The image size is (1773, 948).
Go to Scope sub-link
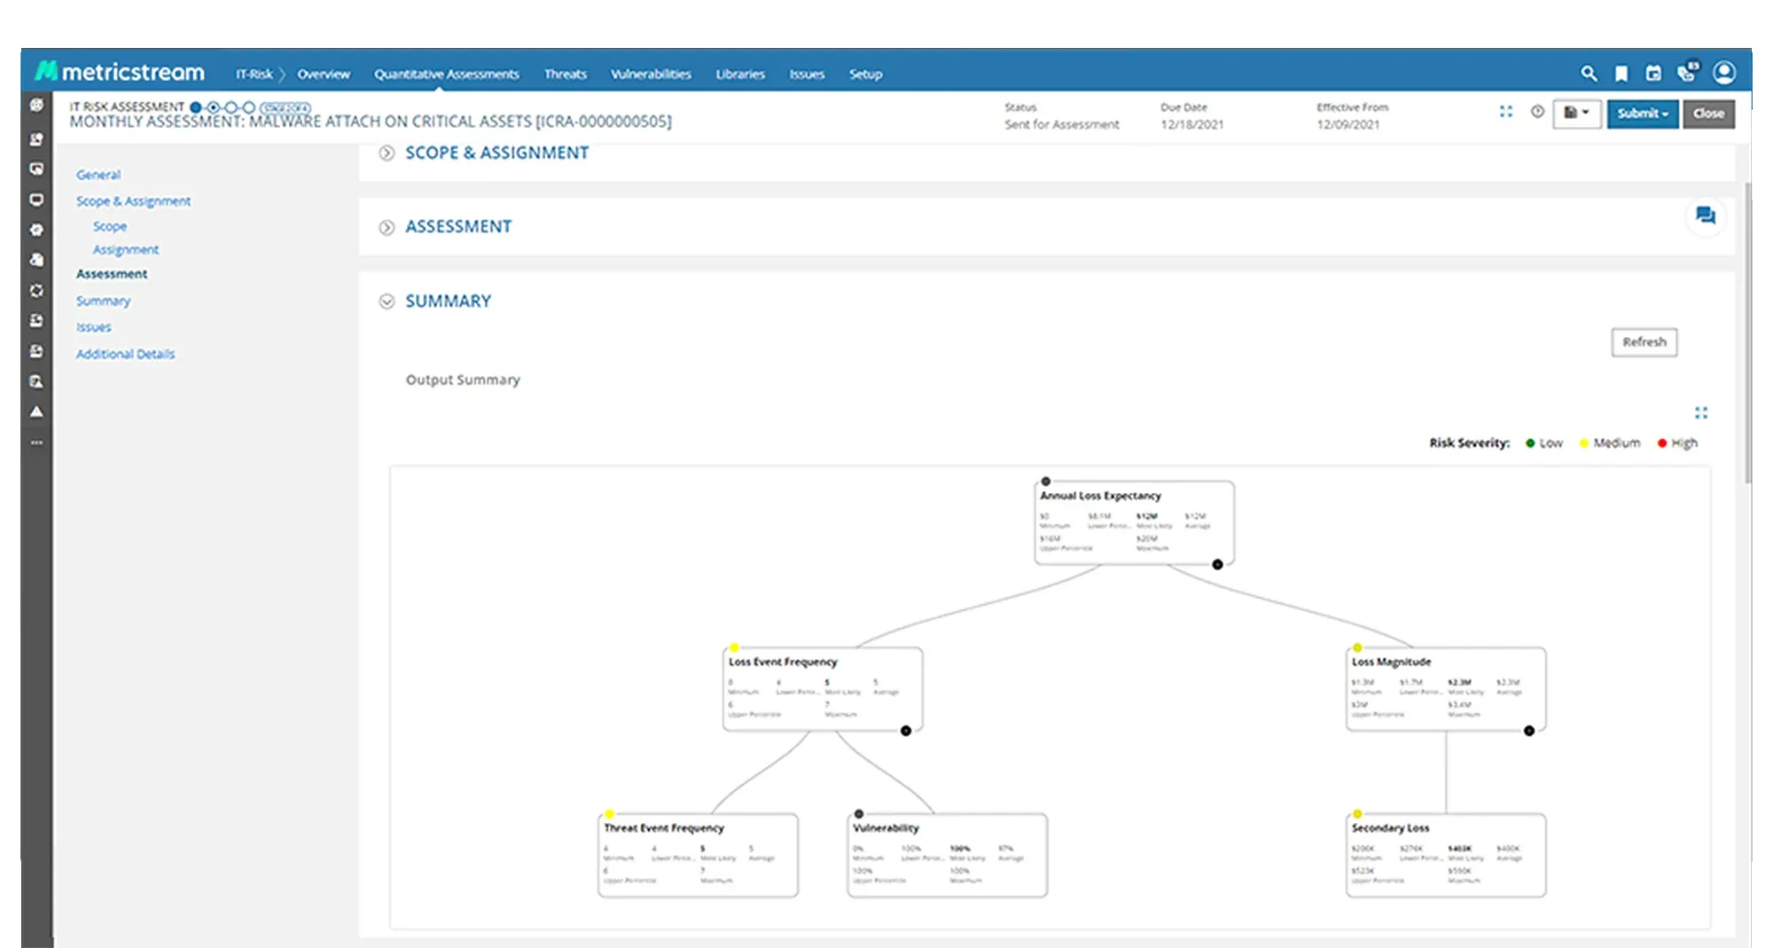tap(110, 226)
